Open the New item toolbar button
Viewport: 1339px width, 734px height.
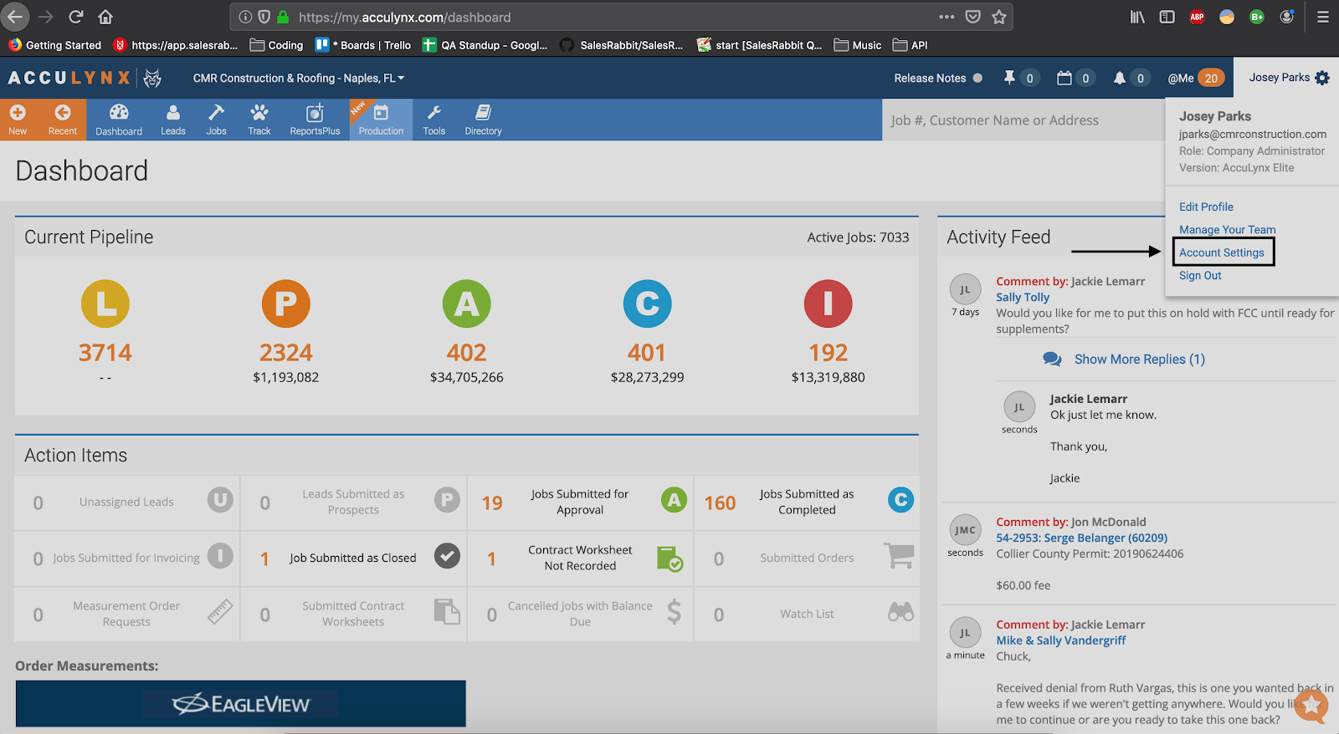click(x=18, y=120)
